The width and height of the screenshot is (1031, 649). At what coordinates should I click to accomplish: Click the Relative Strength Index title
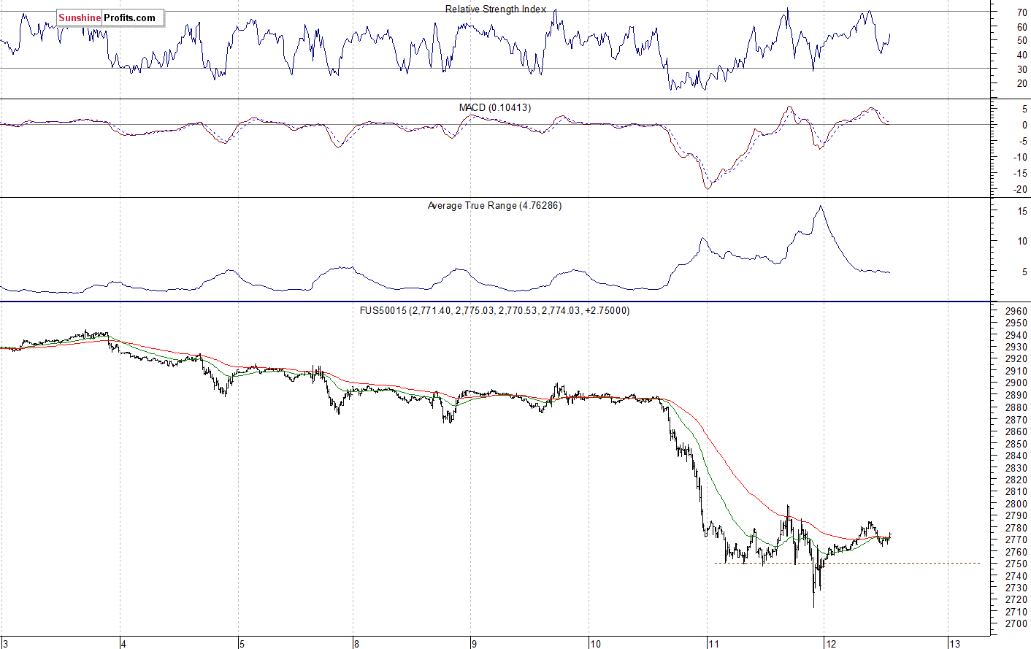click(496, 9)
